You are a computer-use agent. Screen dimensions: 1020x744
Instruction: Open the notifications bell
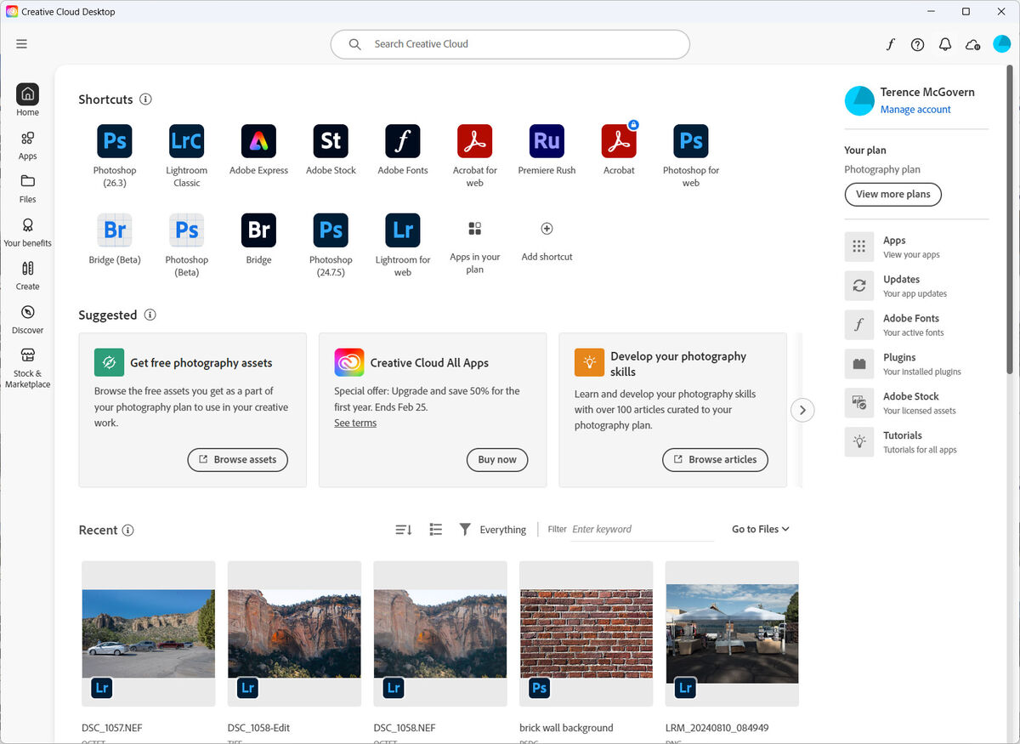(x=944, y=43)
